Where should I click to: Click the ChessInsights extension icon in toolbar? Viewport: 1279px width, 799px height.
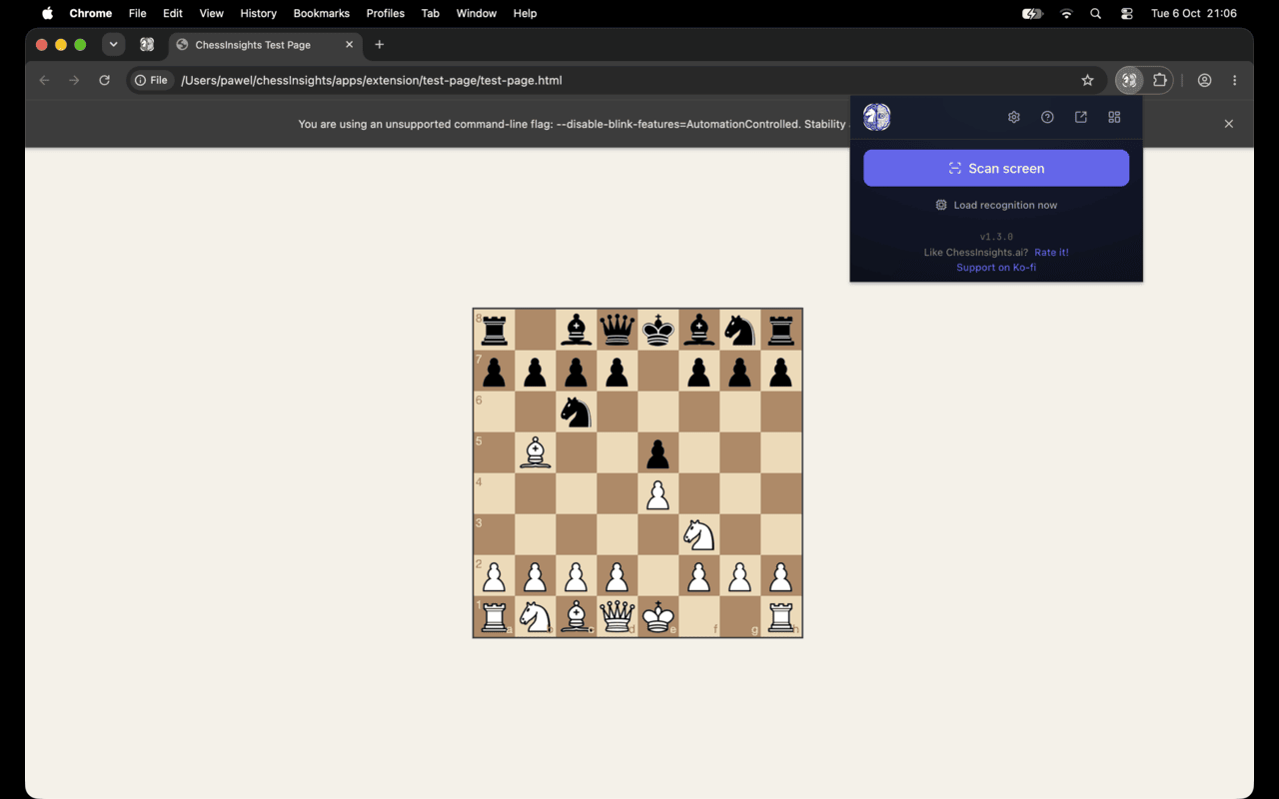tap(1129, 80)
